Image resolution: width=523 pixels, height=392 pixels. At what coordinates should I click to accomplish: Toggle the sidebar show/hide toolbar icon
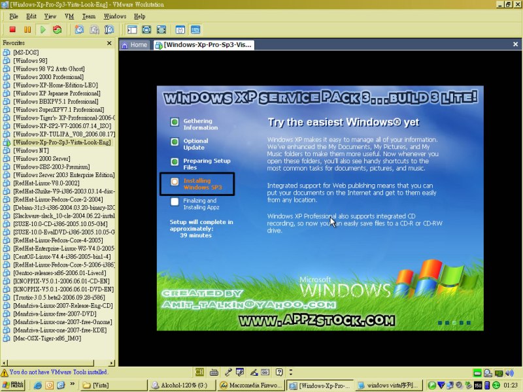coord(132,29)
